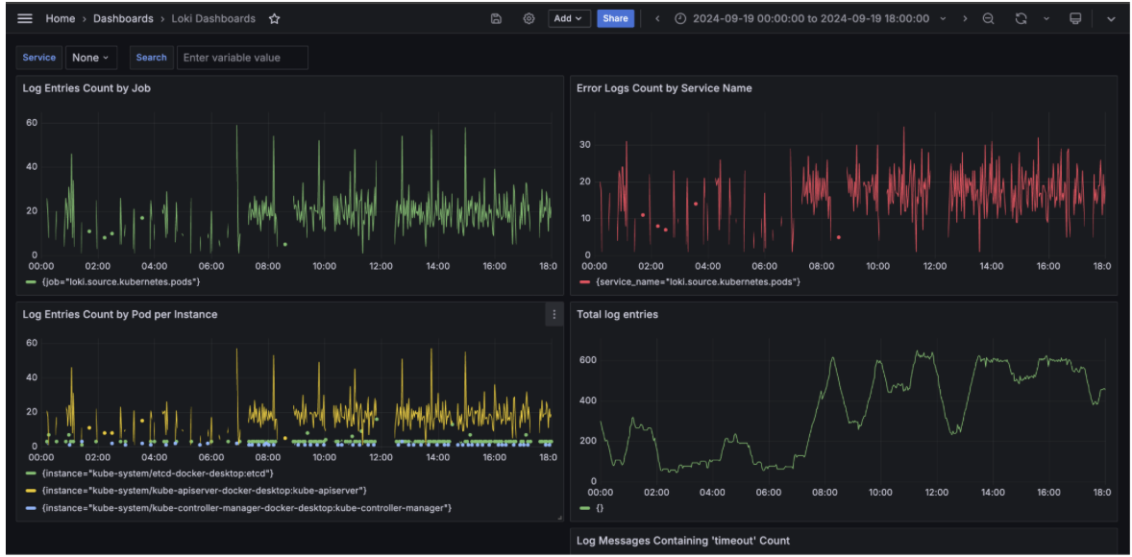Toggle kiosk TV display mode

1075,18
